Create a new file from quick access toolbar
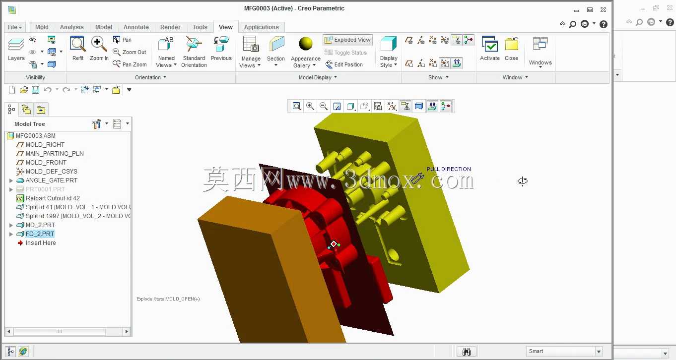This screenshot has width=676, height=360. point(12,90)
